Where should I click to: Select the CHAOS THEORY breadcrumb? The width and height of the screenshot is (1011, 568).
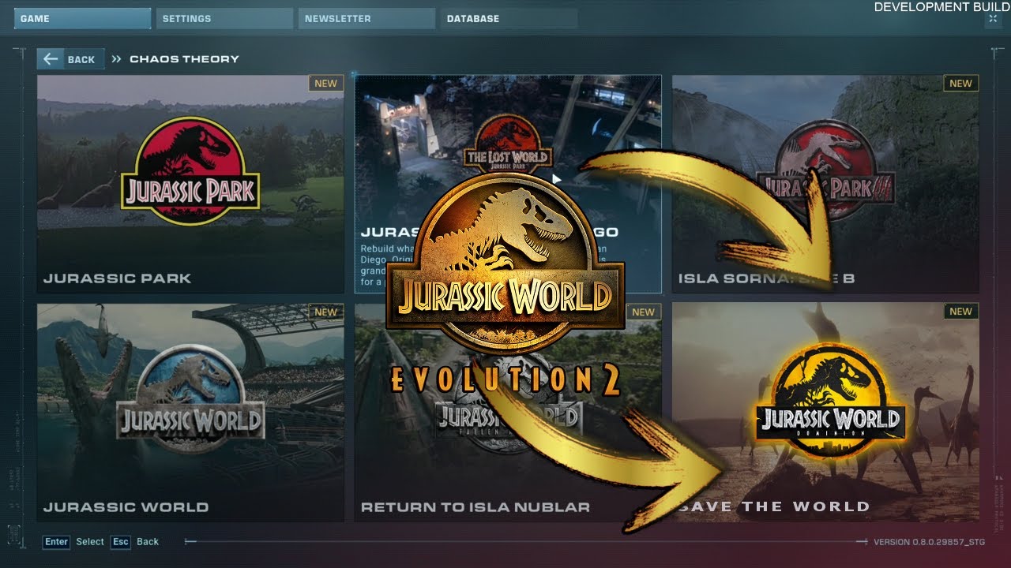click(x=184, y=59)
